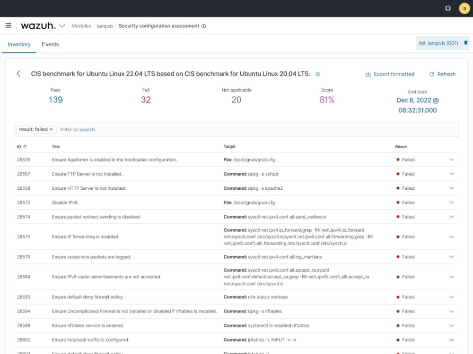Open the help icon in the top bar
The width and height of the screenshot is (473, 354).
coord(447,8)
